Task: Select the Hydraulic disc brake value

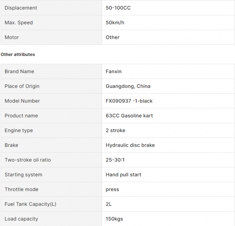Action: coord(130,145)
